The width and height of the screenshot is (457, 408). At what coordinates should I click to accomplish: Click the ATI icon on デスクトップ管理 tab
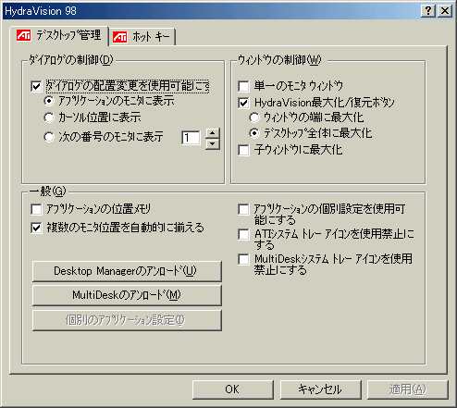pos(24,35)
